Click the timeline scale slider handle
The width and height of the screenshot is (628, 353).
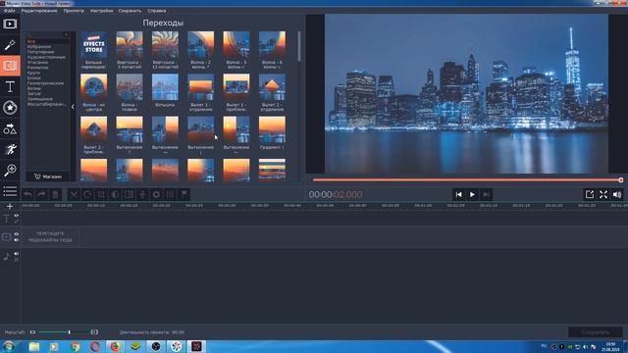point(70,332)
